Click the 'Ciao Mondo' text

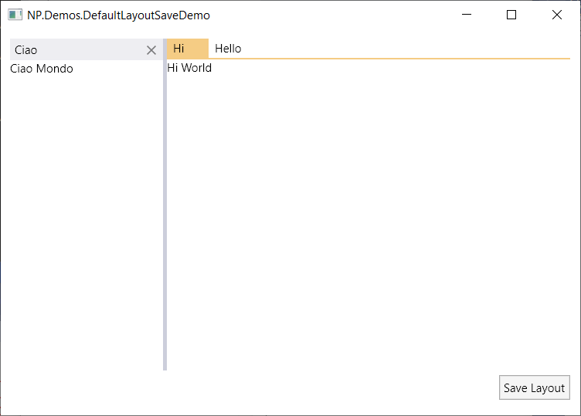pyautogui.click(x=42, y=69)
